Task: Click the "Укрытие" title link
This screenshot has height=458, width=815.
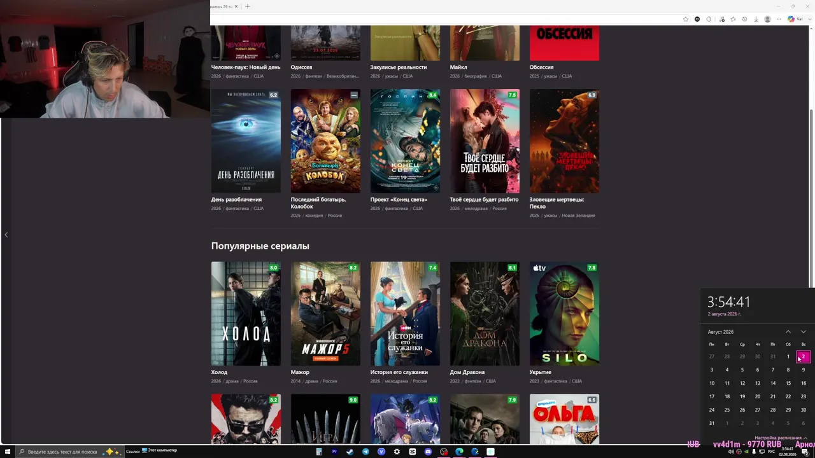Action: coord(542,372)
